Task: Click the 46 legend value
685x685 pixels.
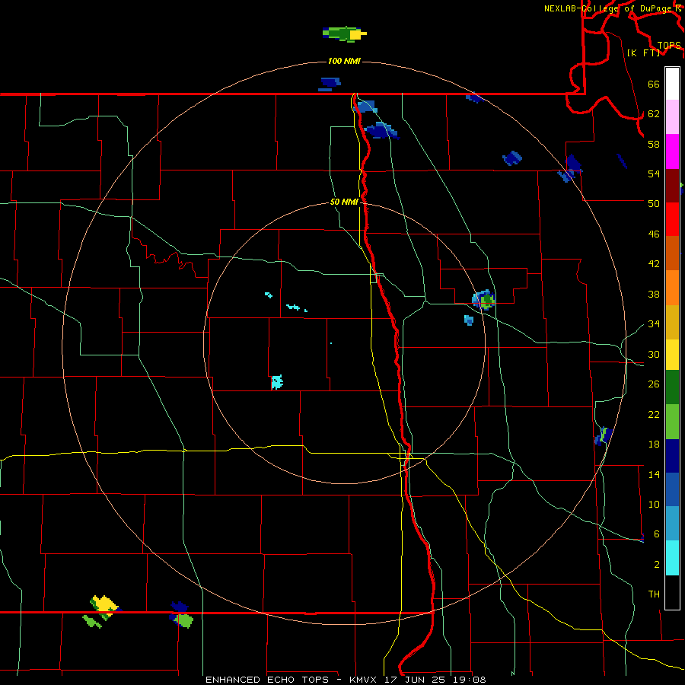Action: (654, 234)
